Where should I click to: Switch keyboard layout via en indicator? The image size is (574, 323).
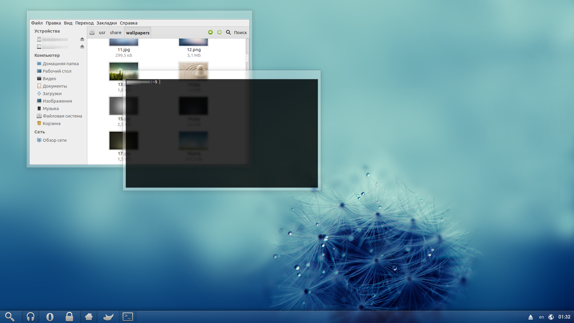pos(541,317)
